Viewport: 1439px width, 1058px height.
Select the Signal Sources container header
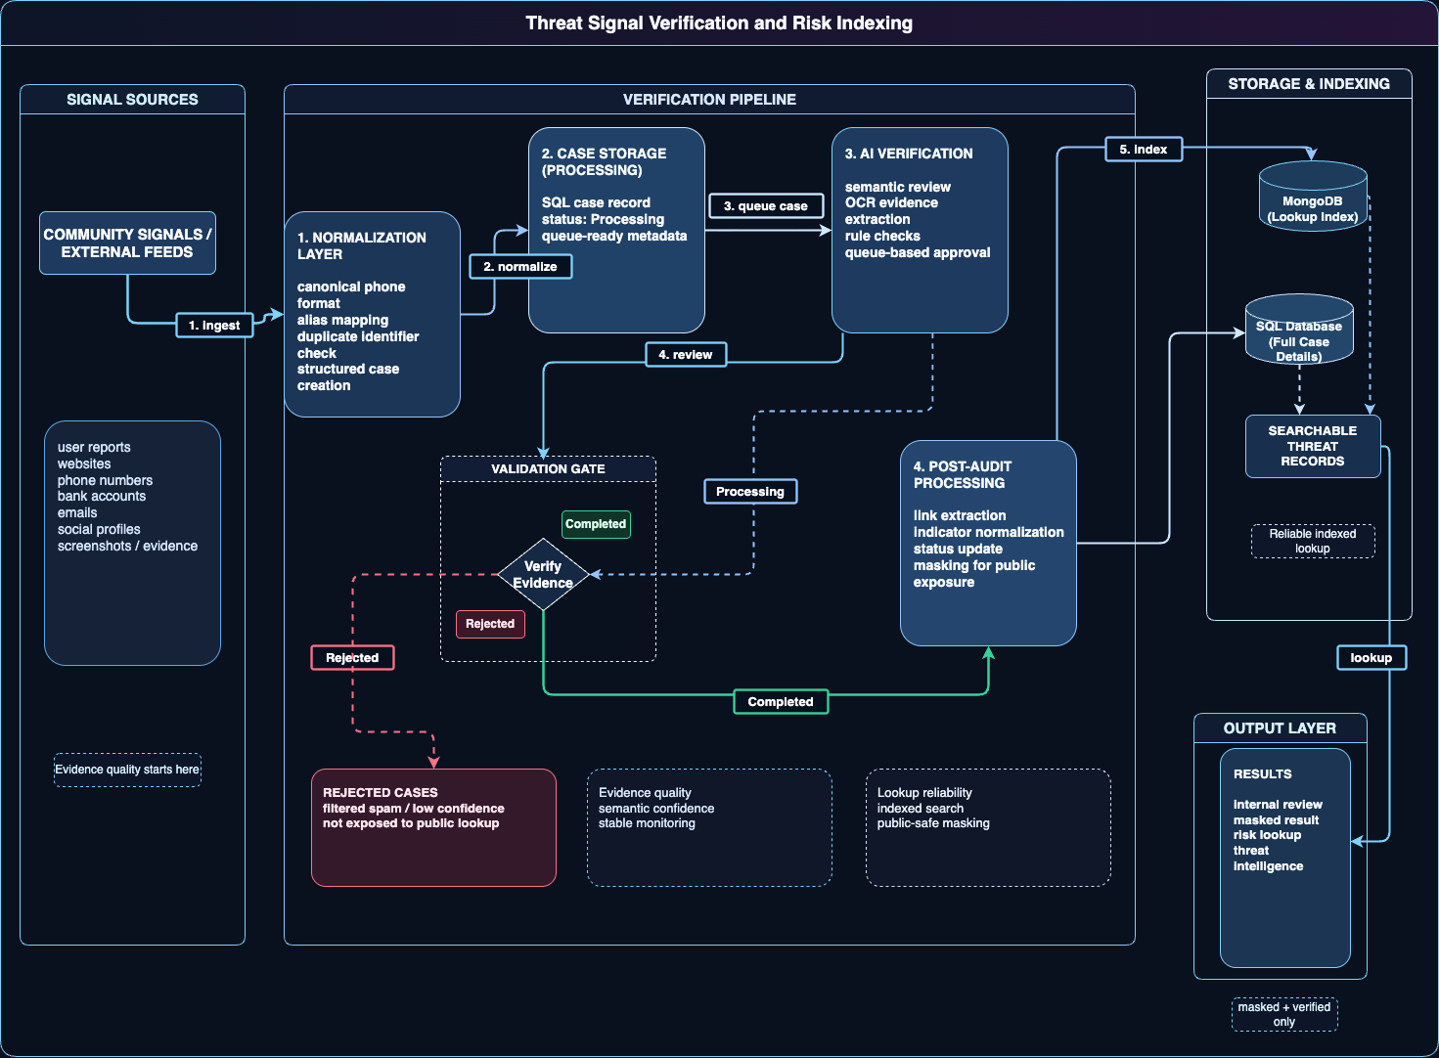click(132, 100)
